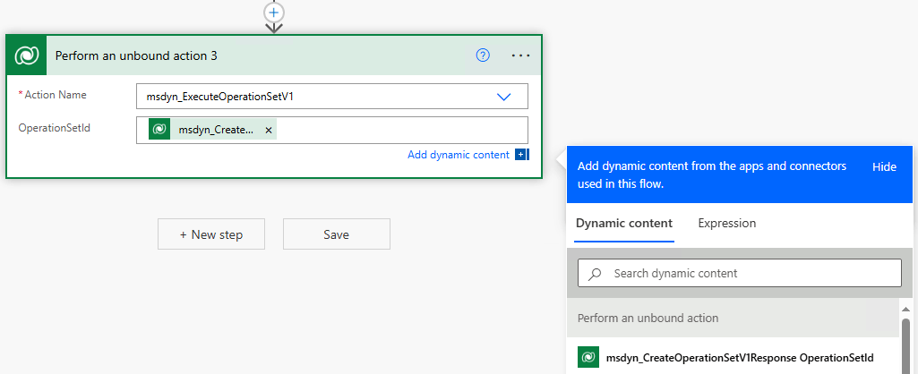
Task: Expand the Action Name dropdown arrow
Action: click(503, 97)
